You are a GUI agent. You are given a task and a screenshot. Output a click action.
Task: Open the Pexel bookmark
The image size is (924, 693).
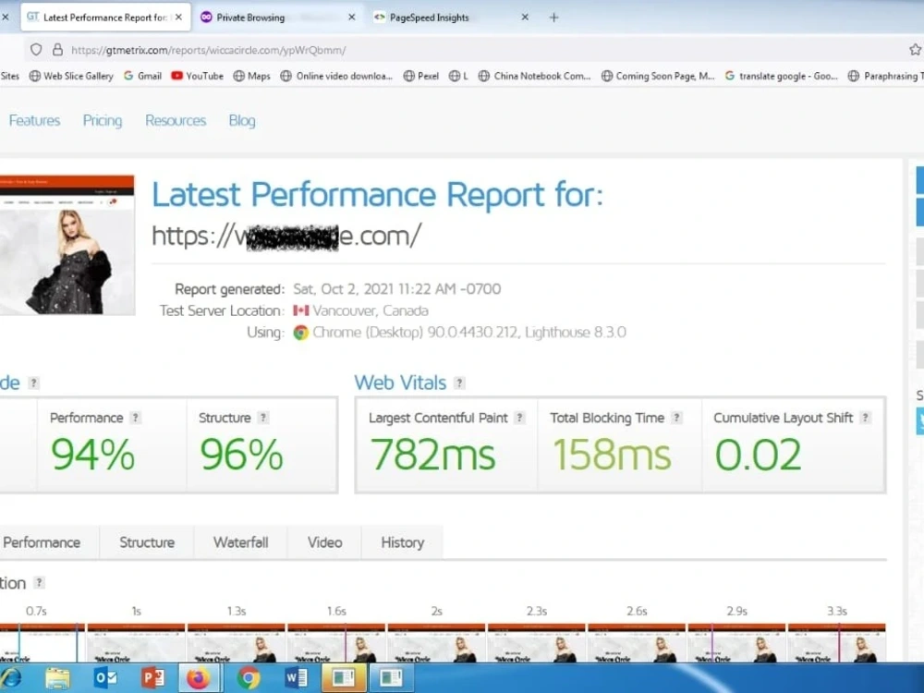(x=421, y=76)
